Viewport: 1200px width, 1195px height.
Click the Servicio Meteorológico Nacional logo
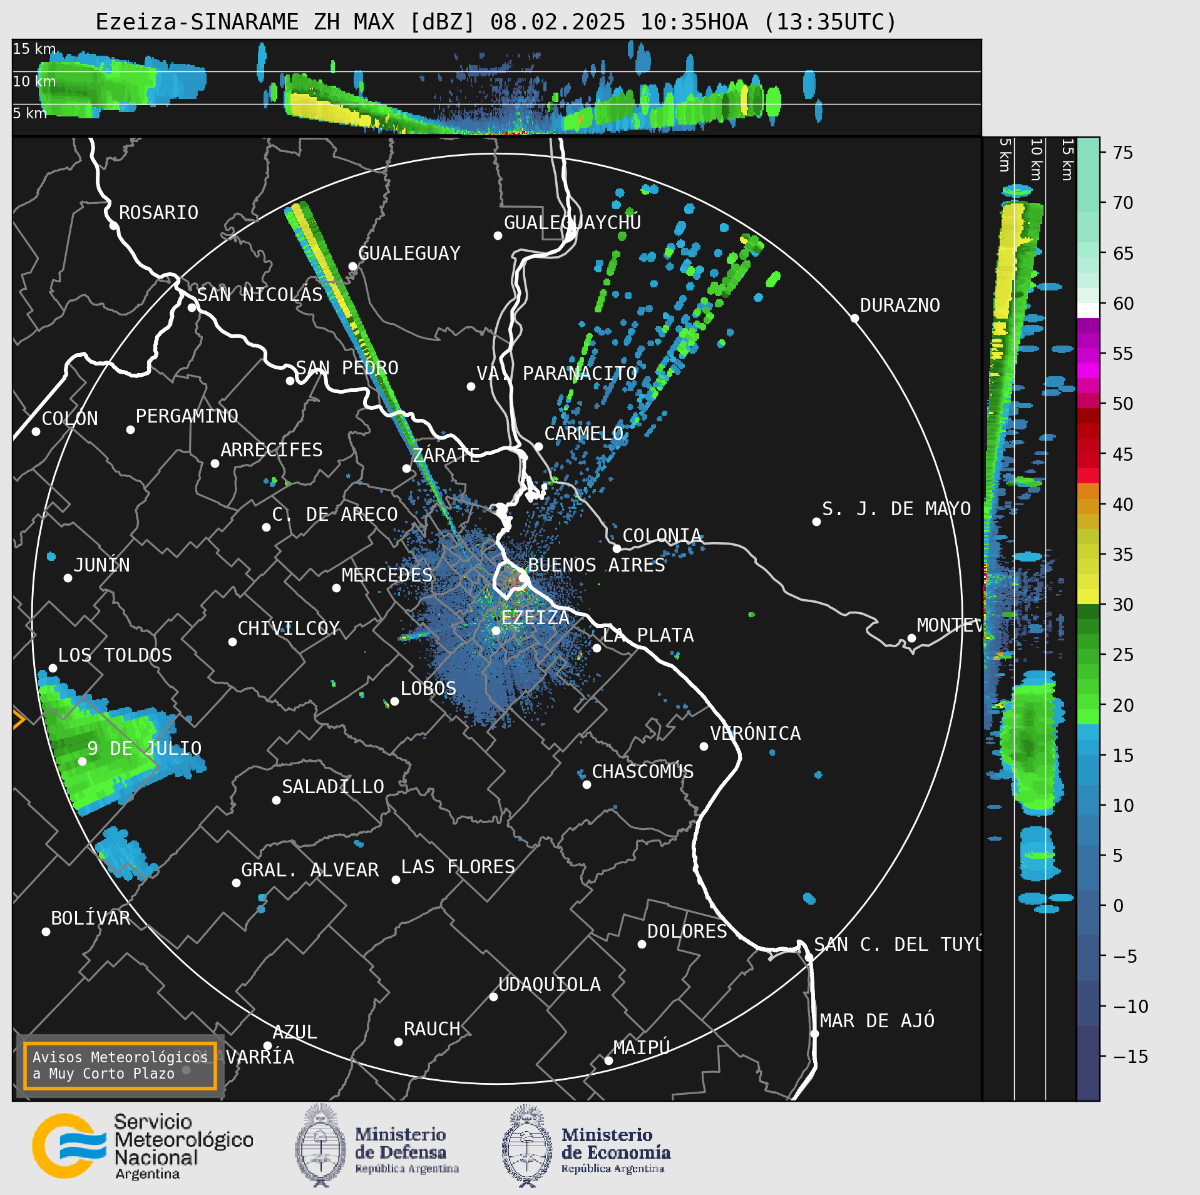click(143, 1146)
